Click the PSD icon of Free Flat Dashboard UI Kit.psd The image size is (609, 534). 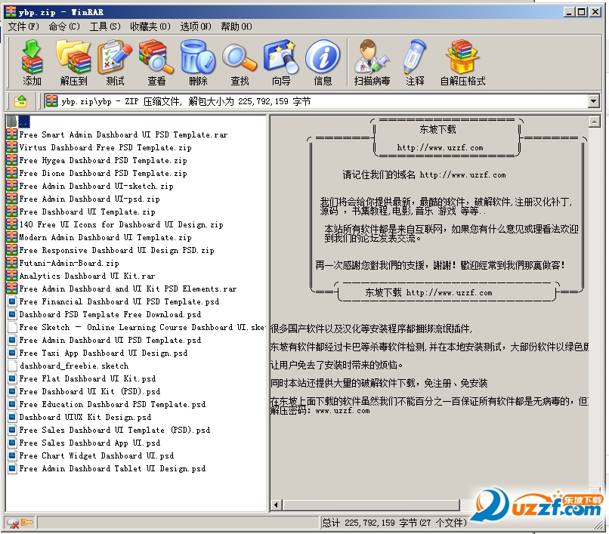[x=12, y=378]
